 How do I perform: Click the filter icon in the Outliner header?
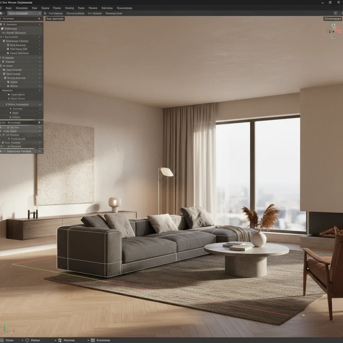pyautogui.click(x=40, y=19)
